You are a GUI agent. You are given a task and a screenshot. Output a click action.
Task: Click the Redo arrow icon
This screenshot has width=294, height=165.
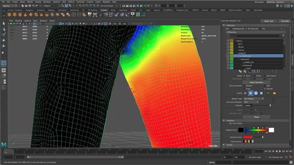(37, 6)
